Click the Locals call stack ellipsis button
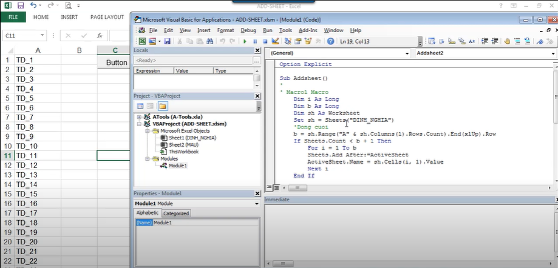This screenshot has height=268, width=558. coord(257,61)
